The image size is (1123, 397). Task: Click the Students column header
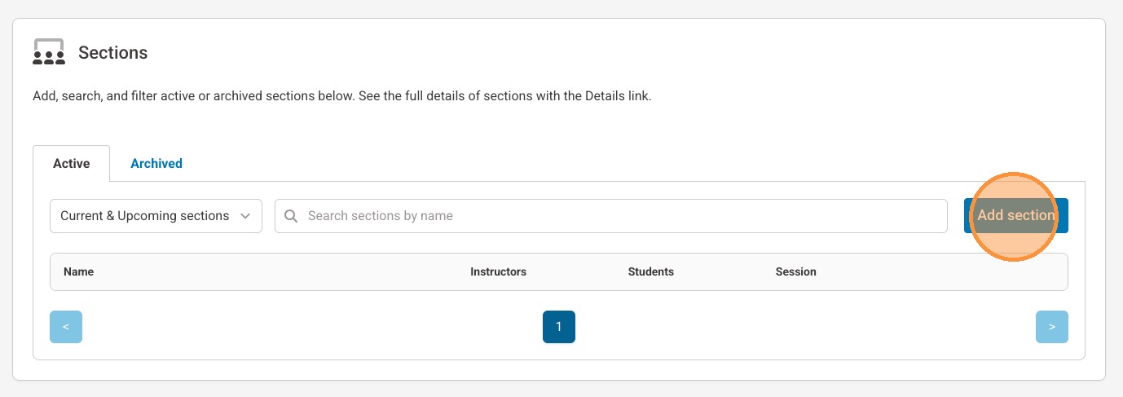(650, 271)
